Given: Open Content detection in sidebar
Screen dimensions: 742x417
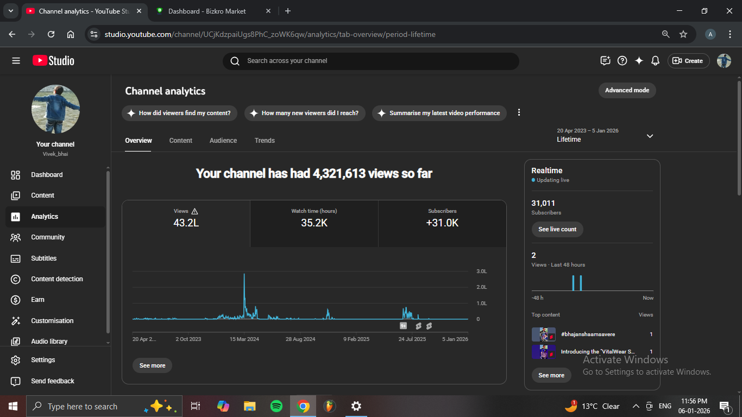Looking at the screenshot, I should (56, 279).
